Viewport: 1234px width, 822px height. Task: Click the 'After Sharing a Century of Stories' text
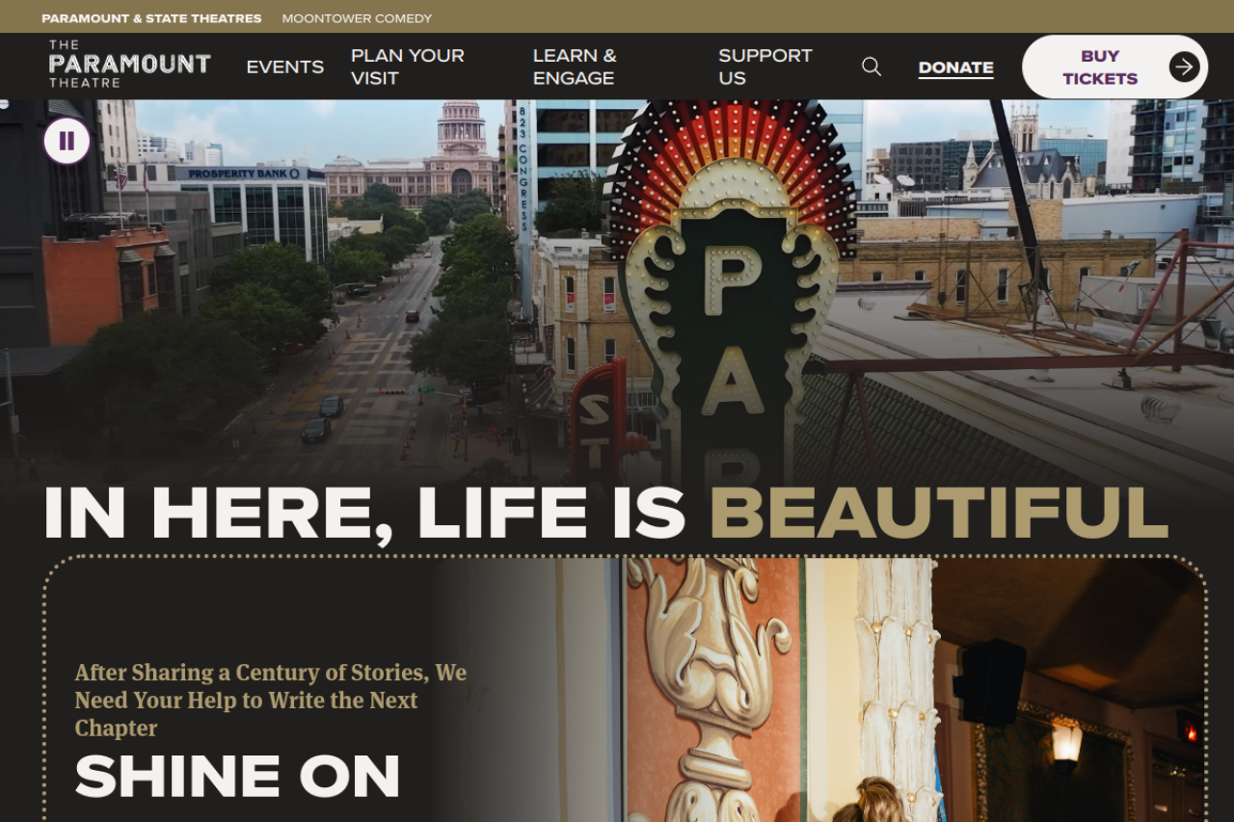pos(271,700)
